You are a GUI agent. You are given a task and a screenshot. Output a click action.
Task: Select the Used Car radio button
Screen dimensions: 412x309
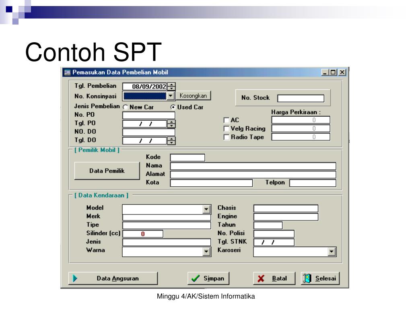point(173,107)
